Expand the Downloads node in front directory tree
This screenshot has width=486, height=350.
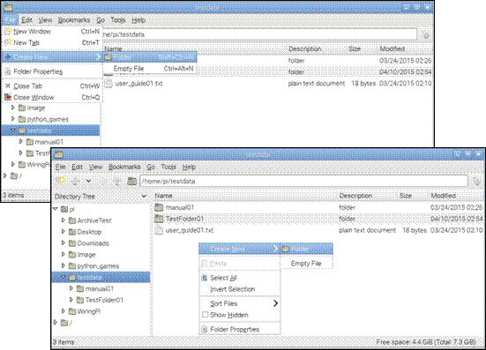click(64, 243)
